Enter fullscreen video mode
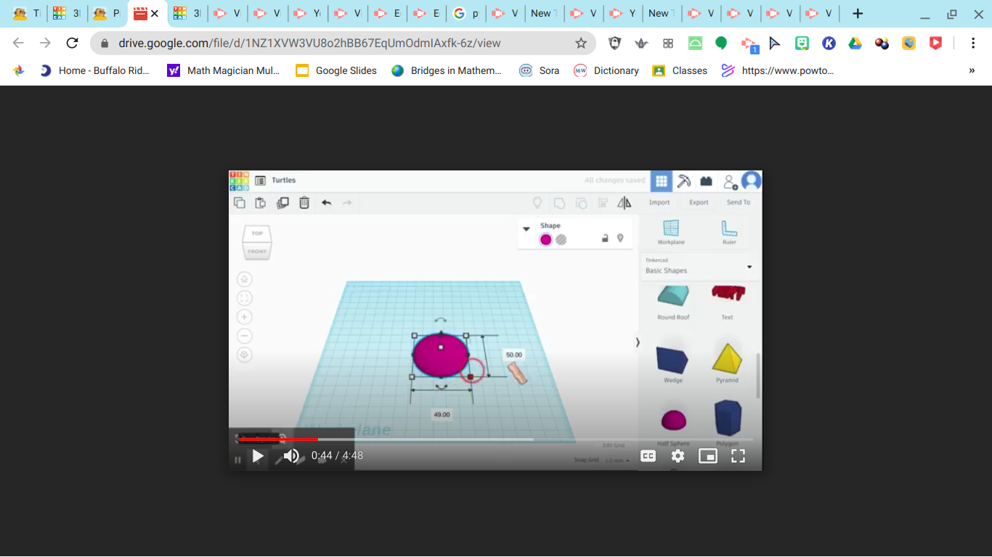Screen dimensions: 992x557 coord(738,455)
